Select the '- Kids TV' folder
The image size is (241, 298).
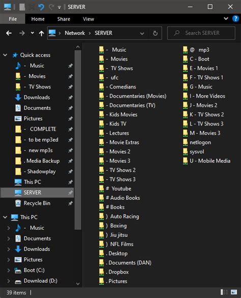[112, 124]
